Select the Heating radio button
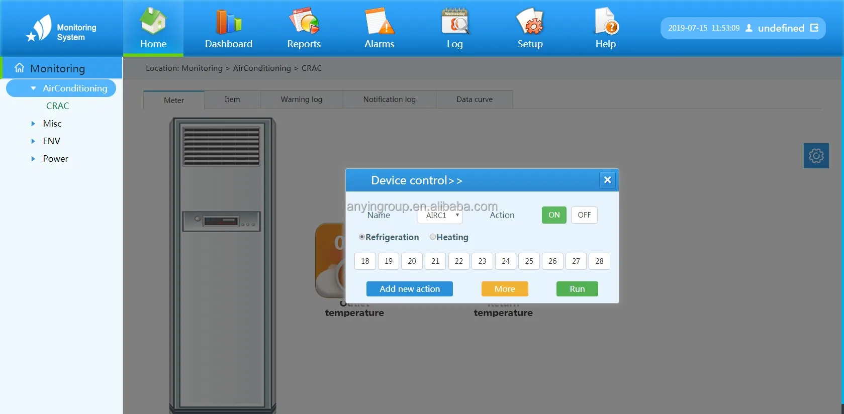The height and width of the screenshot is (414, 844). [432, 237]
